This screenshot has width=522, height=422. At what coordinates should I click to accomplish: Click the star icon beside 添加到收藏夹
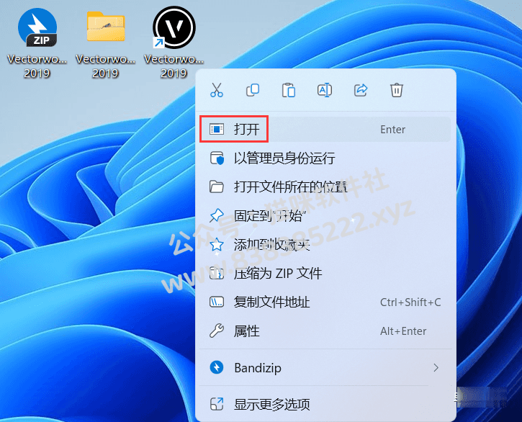click(x=217, y=245)
